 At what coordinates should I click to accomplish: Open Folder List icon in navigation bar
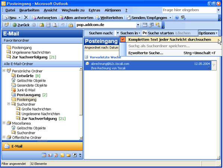[68, 155]
